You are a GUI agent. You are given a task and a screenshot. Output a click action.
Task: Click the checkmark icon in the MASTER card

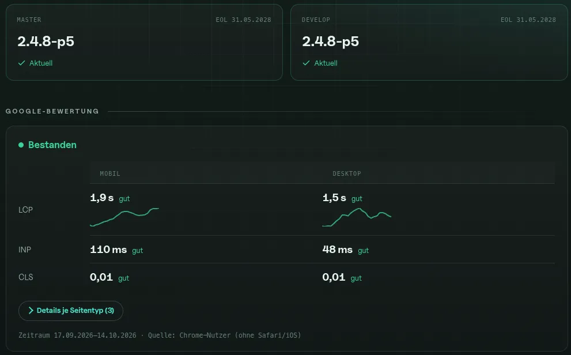click(x=22, y=63)
